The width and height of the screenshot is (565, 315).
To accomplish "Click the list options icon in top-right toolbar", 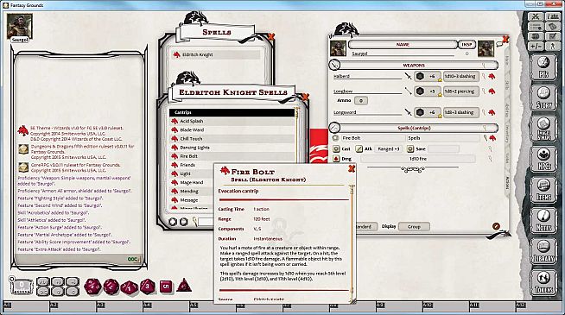I will (x=536, y=27).
